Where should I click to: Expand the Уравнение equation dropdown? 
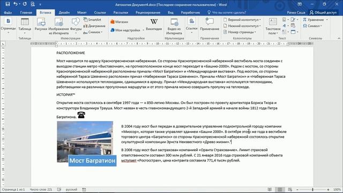(327, 20)
